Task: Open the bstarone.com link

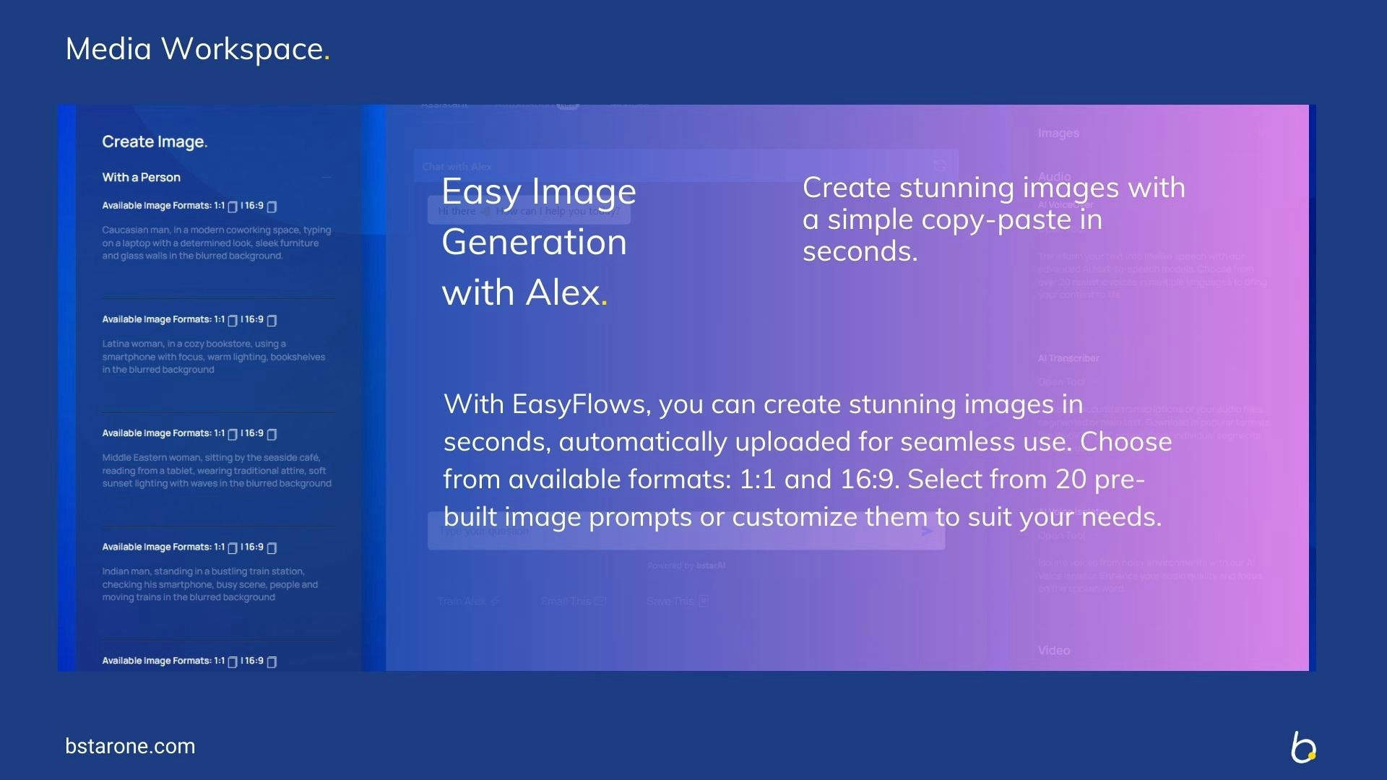Action: (x=130, y=747)
